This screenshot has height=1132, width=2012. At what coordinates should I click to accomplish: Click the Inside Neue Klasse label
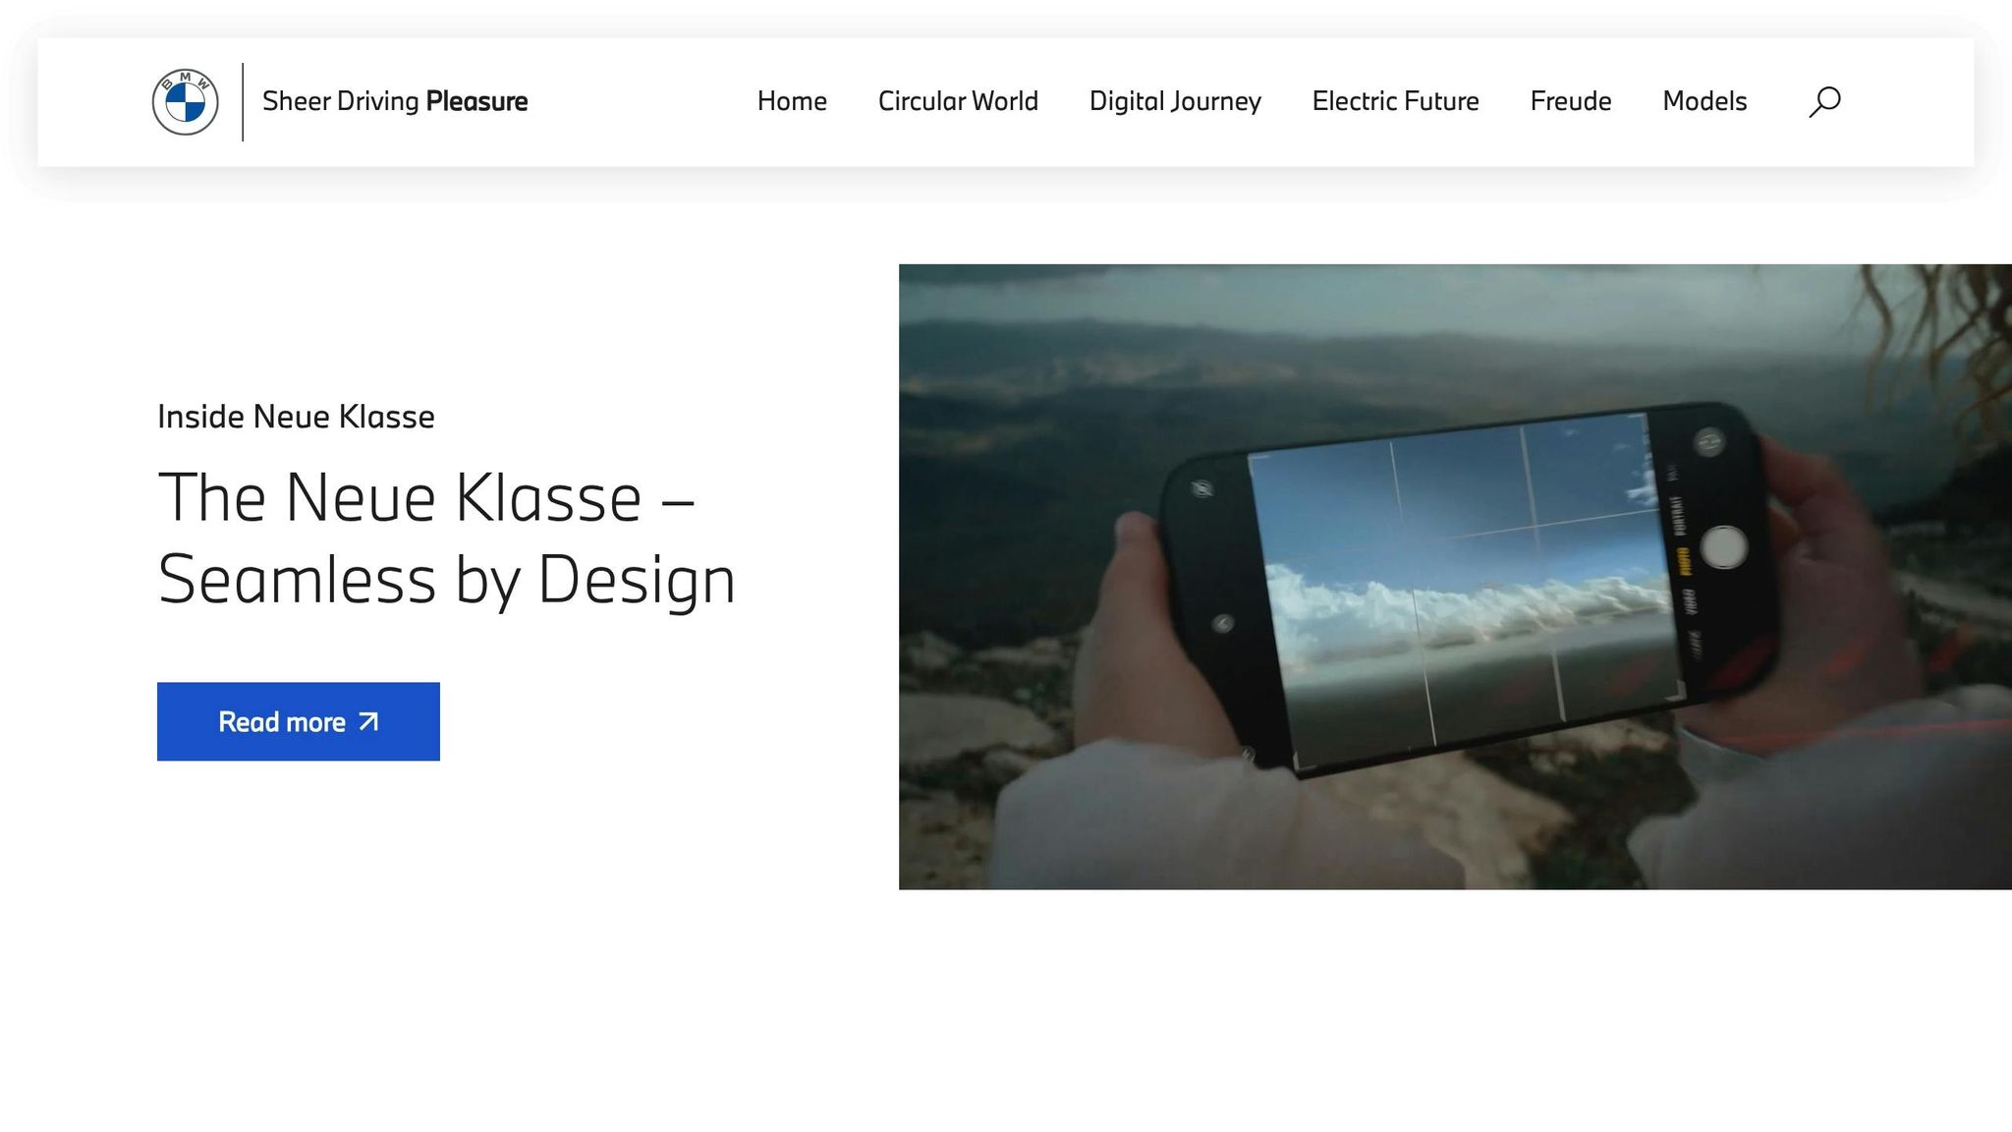point(296,417)
